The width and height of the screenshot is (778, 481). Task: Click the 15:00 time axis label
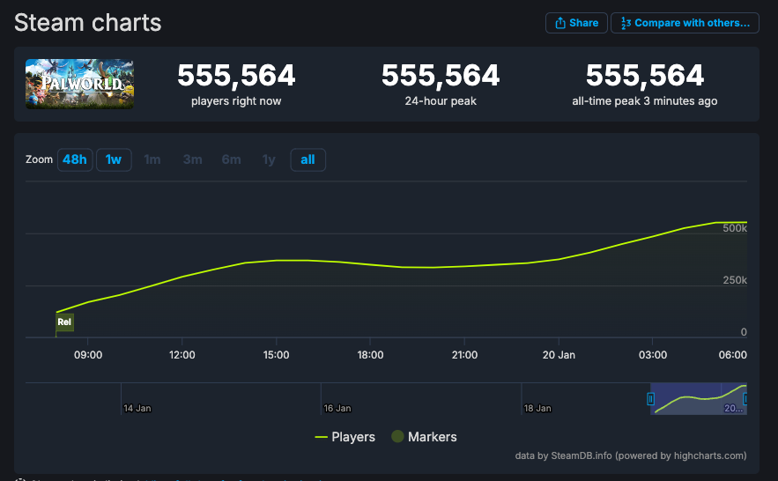pos(276,355)
